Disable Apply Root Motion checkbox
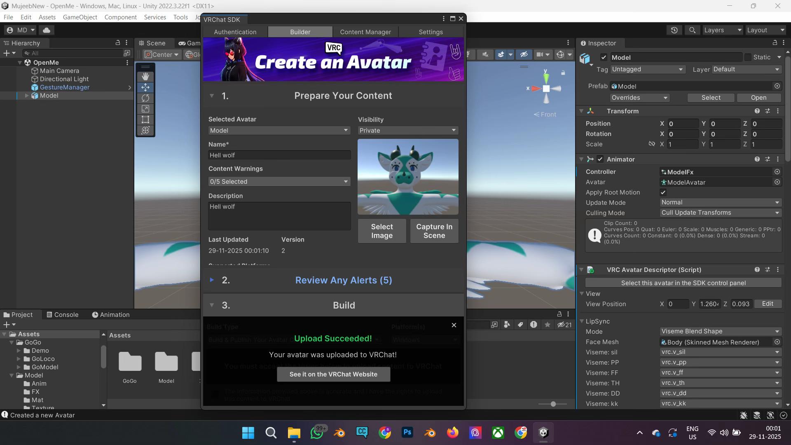The image size is (791, 445). tap(663, 192)
